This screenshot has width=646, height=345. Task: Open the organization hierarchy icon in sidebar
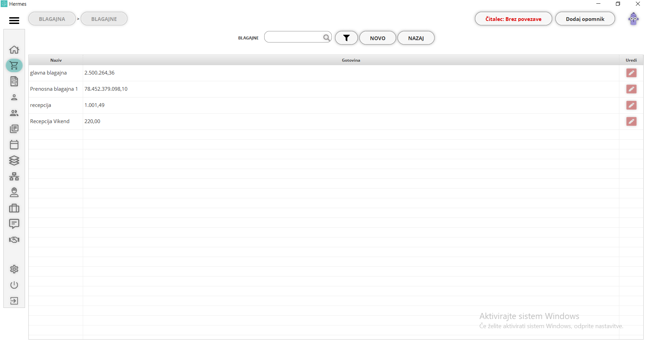coord(14,176)
